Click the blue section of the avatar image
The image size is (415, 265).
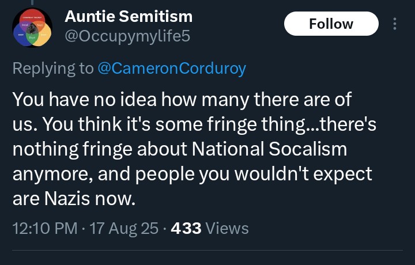pos(19,35)
